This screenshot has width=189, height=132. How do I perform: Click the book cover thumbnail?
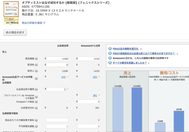[11, 13]
